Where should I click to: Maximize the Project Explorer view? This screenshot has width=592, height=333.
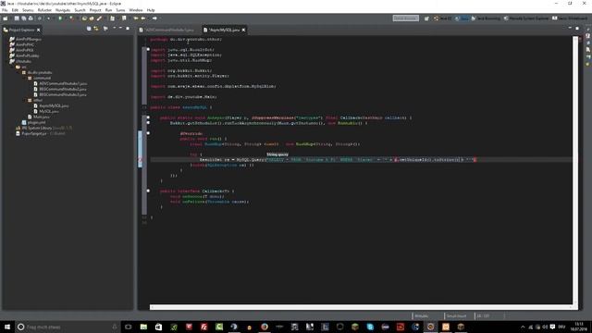pyautogui.click(x=128, y=29)
